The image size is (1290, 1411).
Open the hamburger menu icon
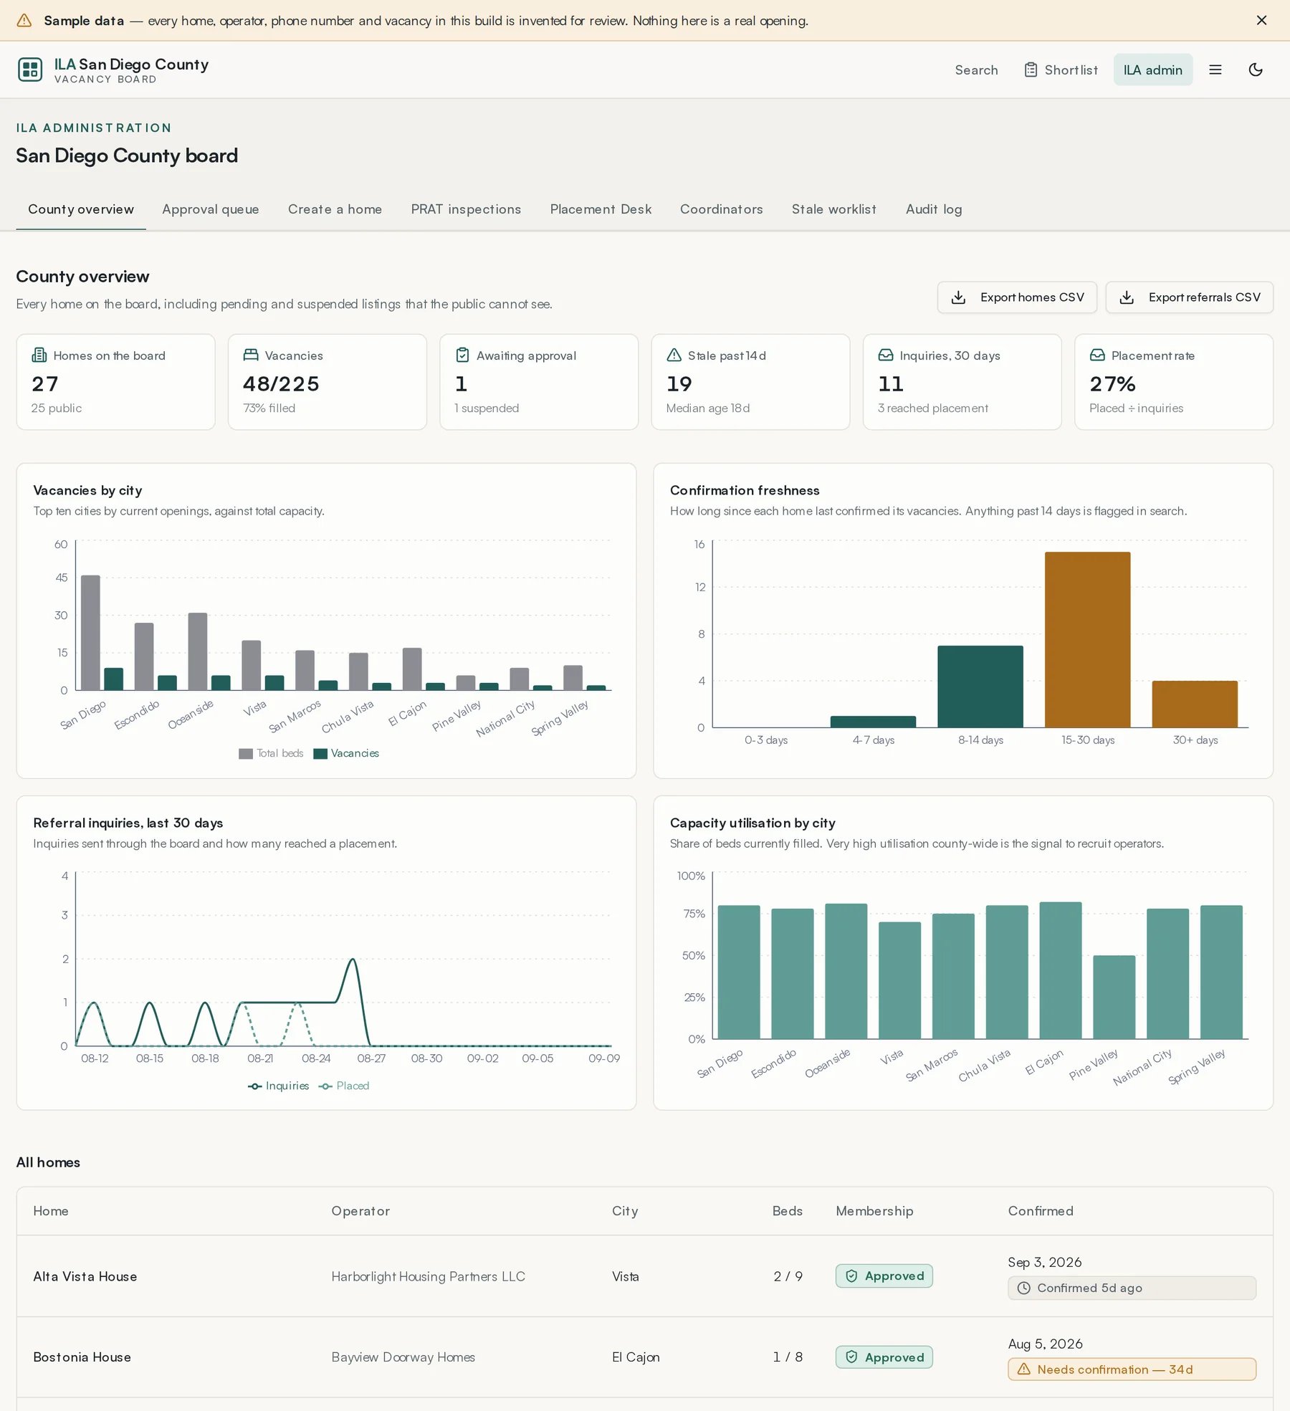1215,70
